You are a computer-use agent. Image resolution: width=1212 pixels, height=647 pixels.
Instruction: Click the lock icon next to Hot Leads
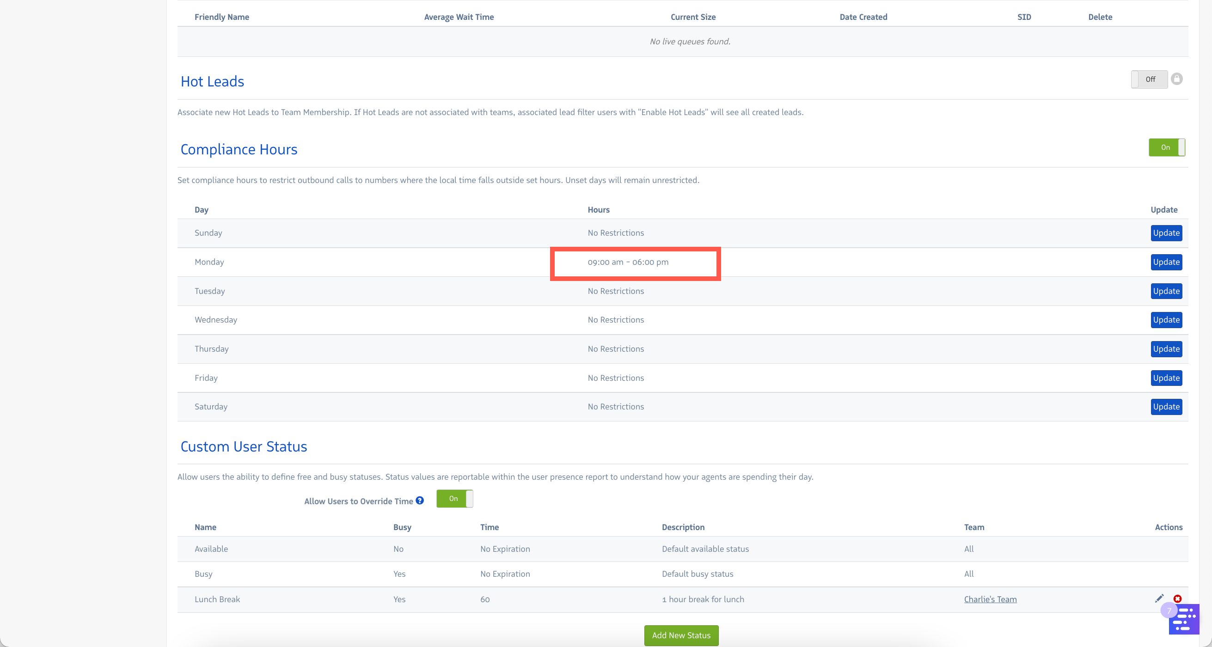pyautogui.click(x=1177, y=79)
